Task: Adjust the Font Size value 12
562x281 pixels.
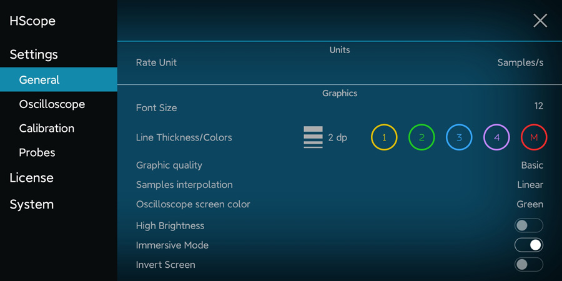Action: click(x=539, y=106)
